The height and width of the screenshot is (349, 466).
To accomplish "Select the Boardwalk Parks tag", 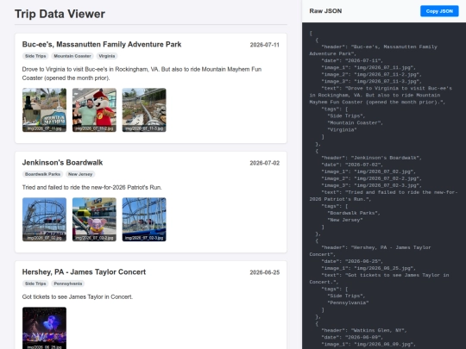I will coord(42,174).
